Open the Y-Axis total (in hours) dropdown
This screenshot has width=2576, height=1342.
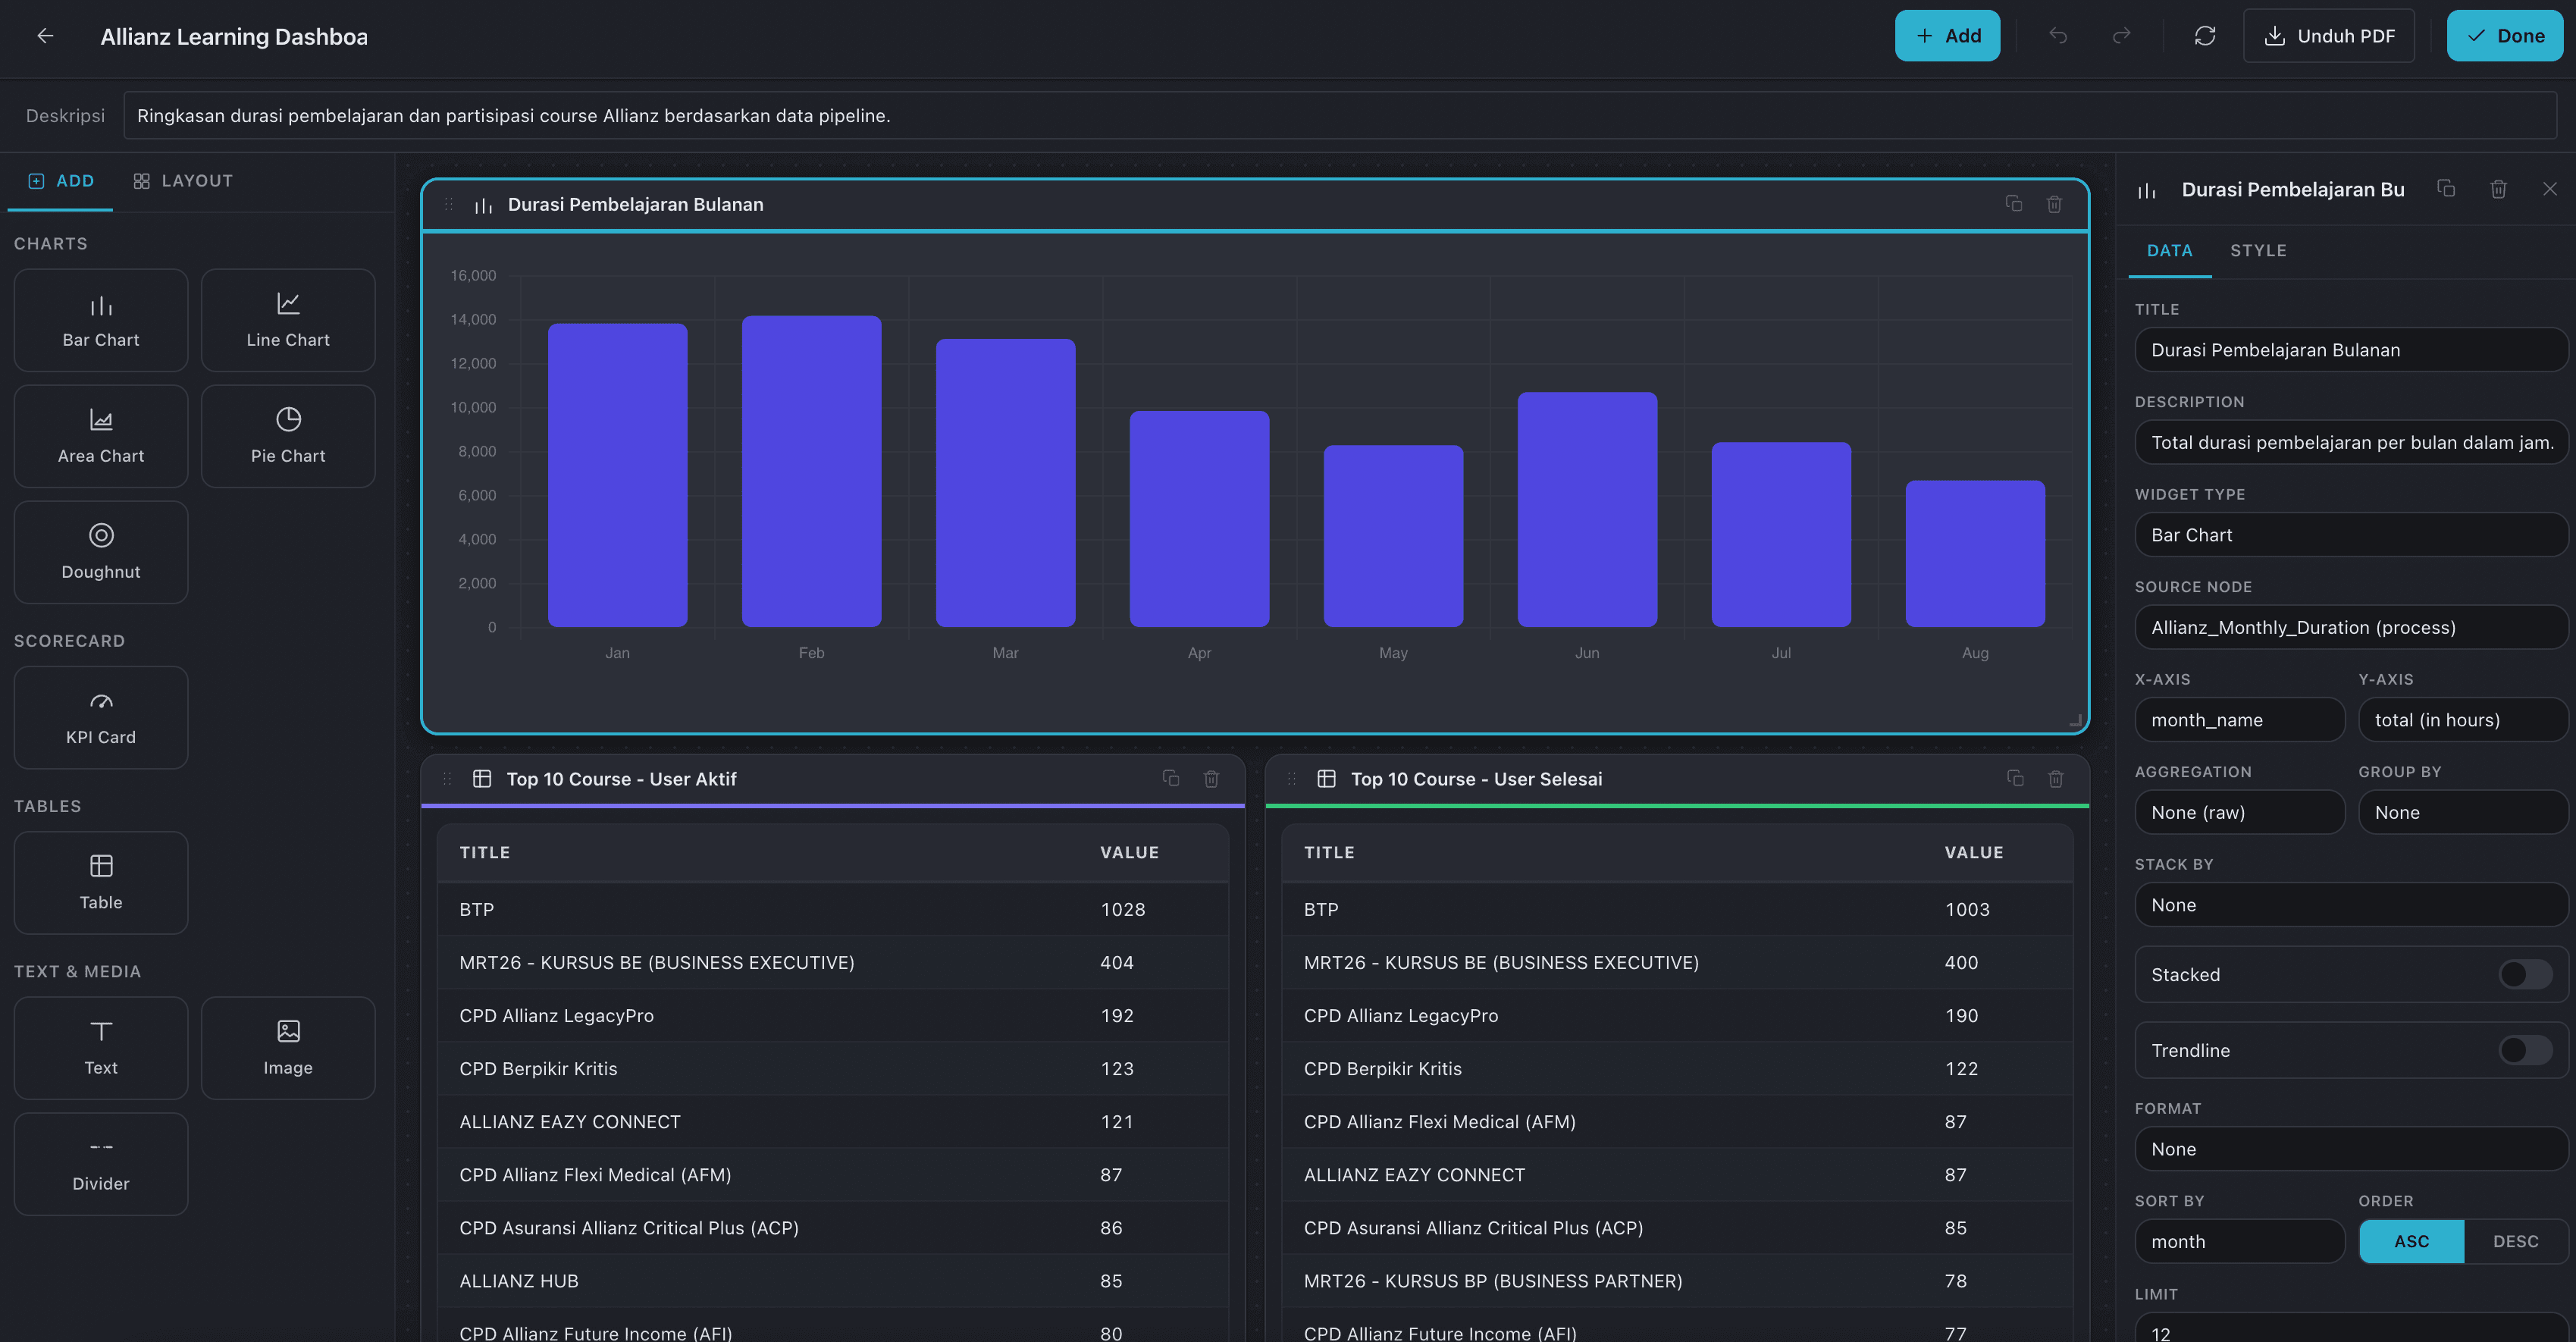[2463, 720]
